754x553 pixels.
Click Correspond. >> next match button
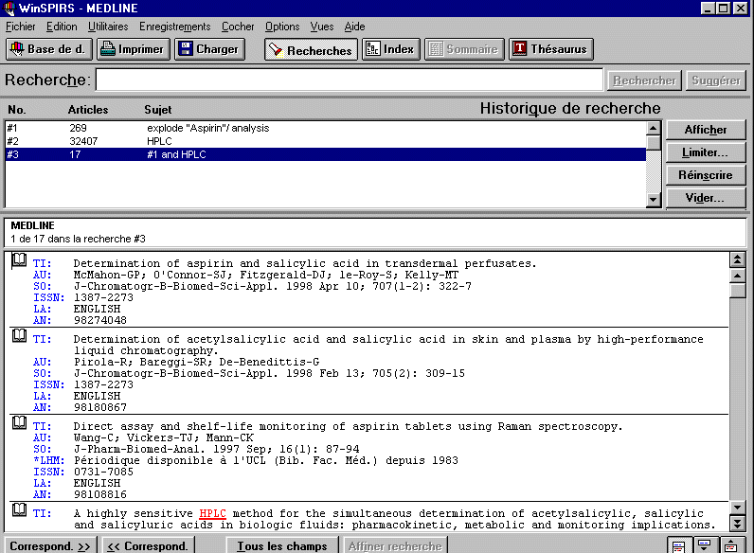click(x=50, y=545)
